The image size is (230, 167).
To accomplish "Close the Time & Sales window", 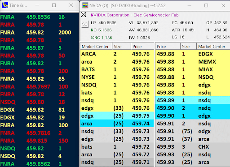I will point(71,5).
